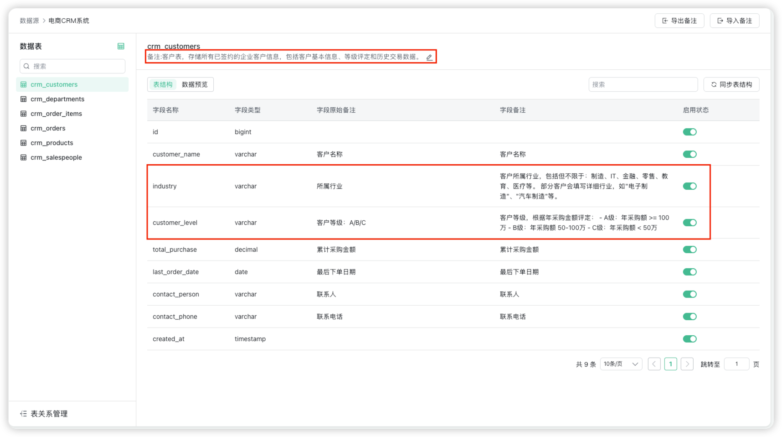Click the 表关系管理 icon at sidebar bottom
The image size is (782, 437).
[x=24, y=413]
